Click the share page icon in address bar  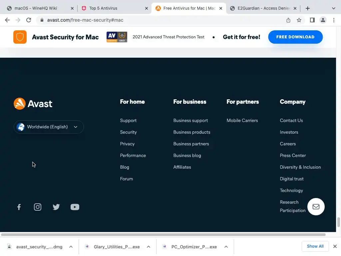click(x=288, y=20)
